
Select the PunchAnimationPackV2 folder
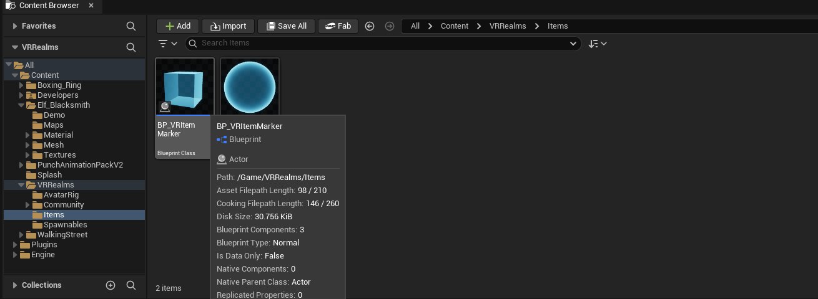pos(80,165)
